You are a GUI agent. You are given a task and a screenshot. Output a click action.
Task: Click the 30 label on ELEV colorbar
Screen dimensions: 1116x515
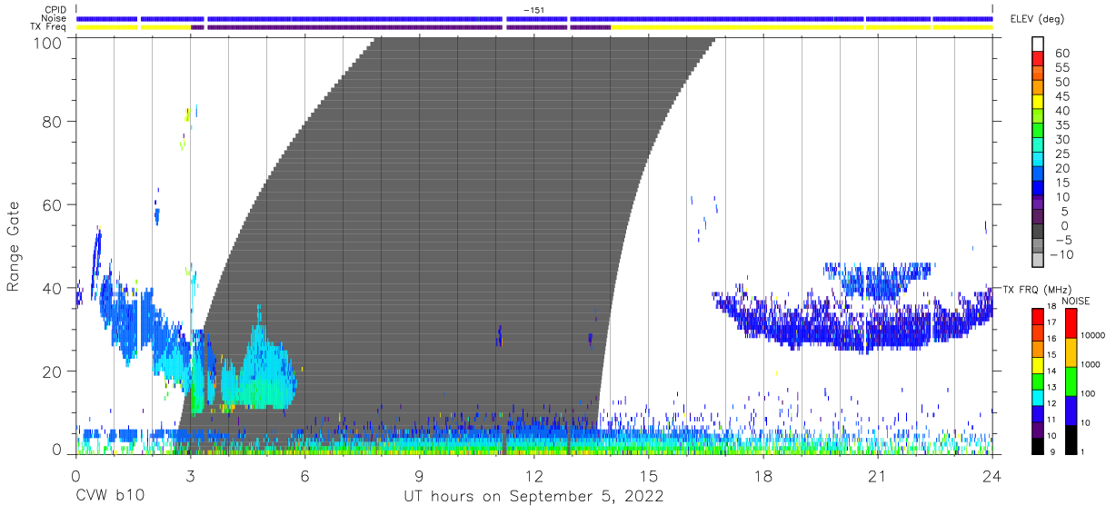pyautogui.click(x=1062, y=139)
